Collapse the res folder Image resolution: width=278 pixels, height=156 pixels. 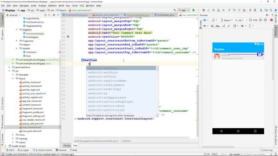tap(9, 71)
